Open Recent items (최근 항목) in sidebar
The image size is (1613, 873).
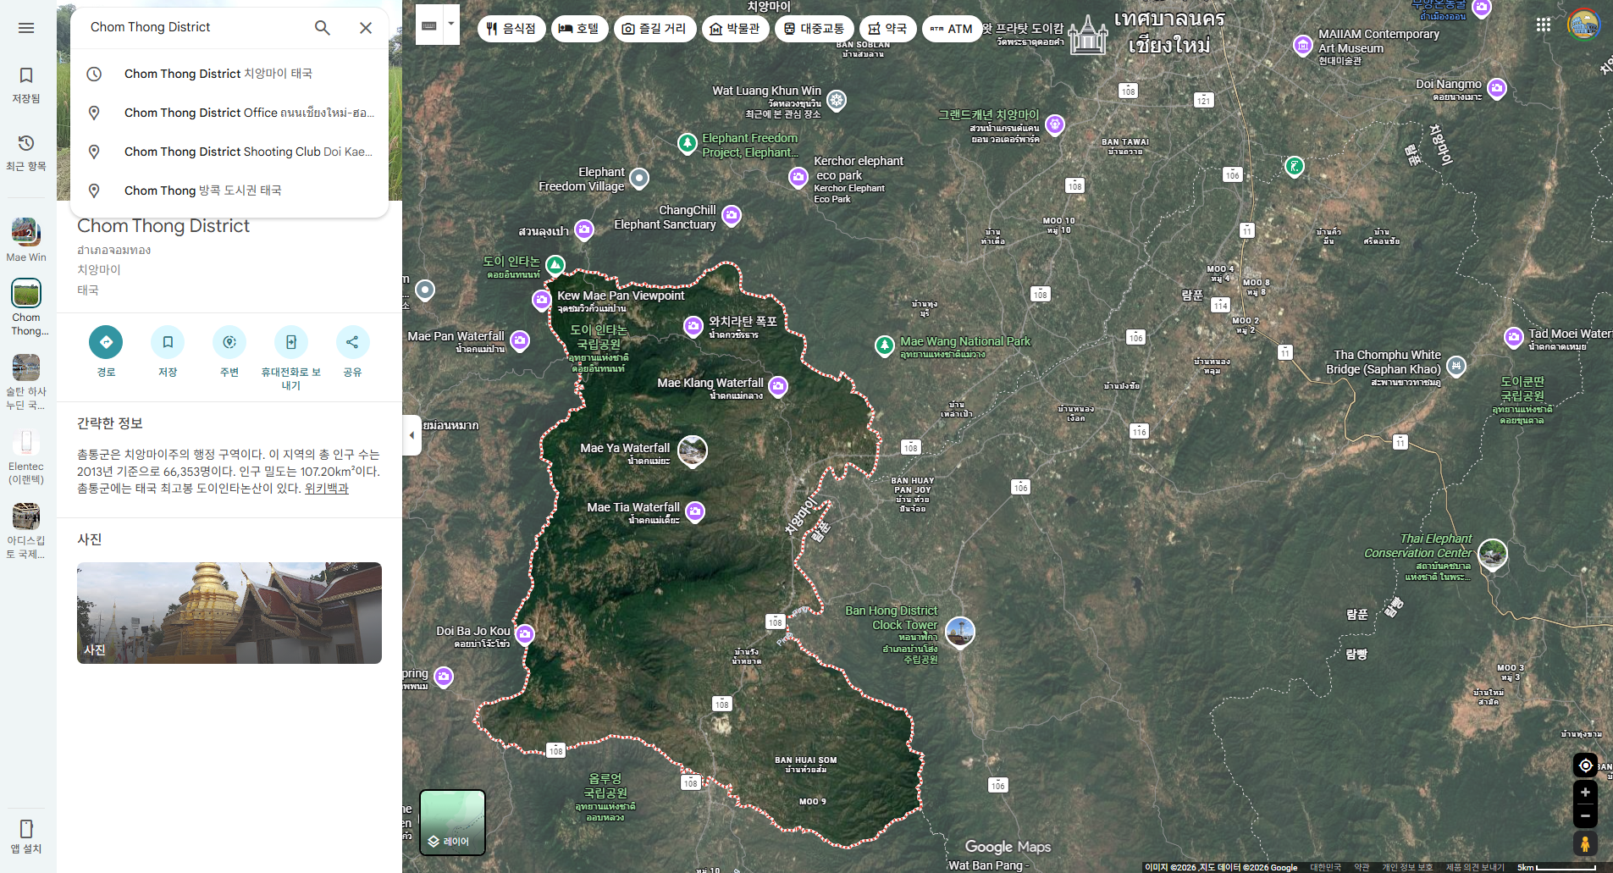point(26,152)
